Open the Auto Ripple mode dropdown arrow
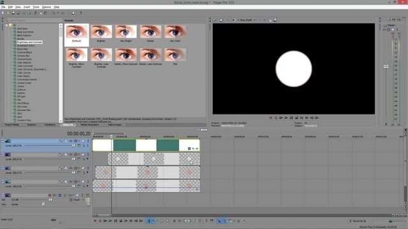The height and width of the screenshot is (229, 408). point(234,221)
